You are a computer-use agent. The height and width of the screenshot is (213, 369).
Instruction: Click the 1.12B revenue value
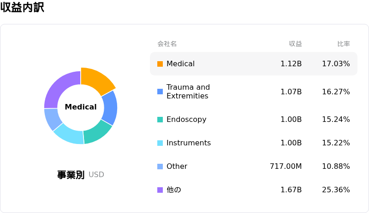[x=291, y=63]
